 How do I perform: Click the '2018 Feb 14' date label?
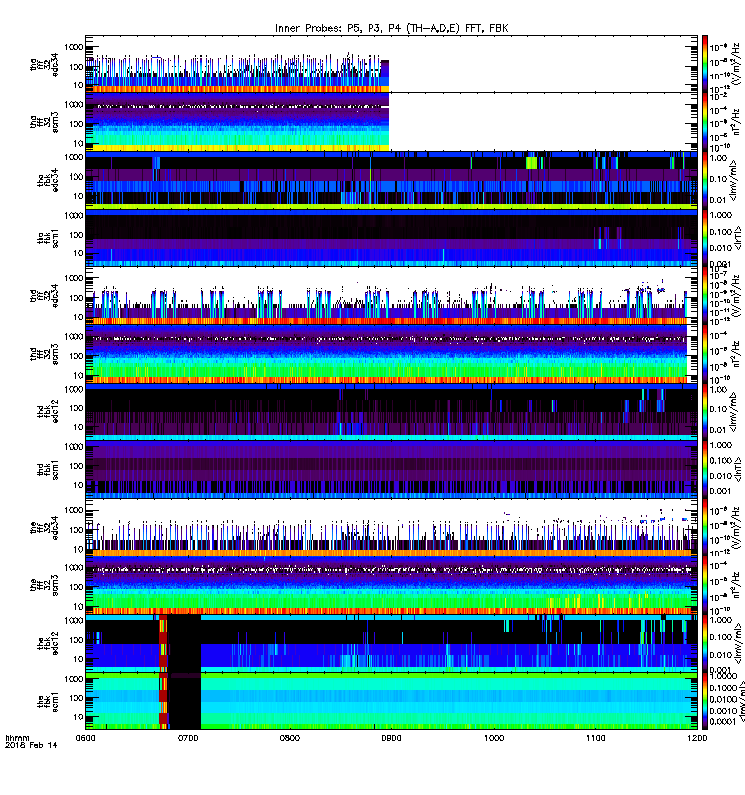31,745
